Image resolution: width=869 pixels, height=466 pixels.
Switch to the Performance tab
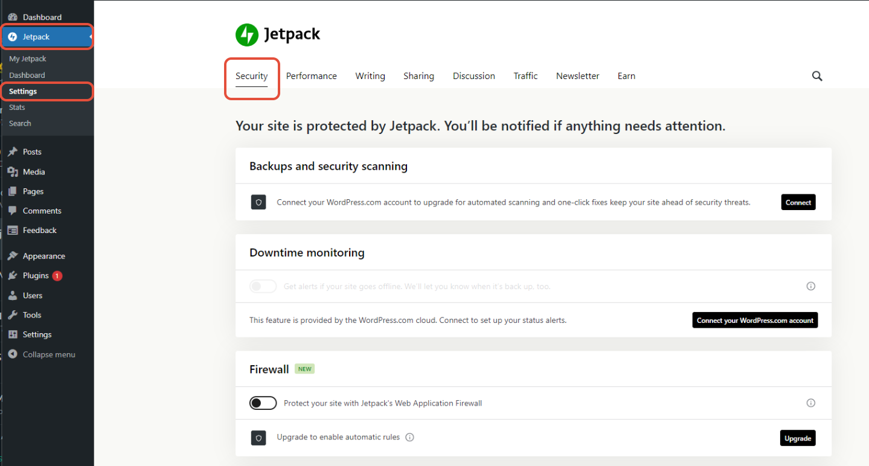pyautogui.click(x=312, y=76)
